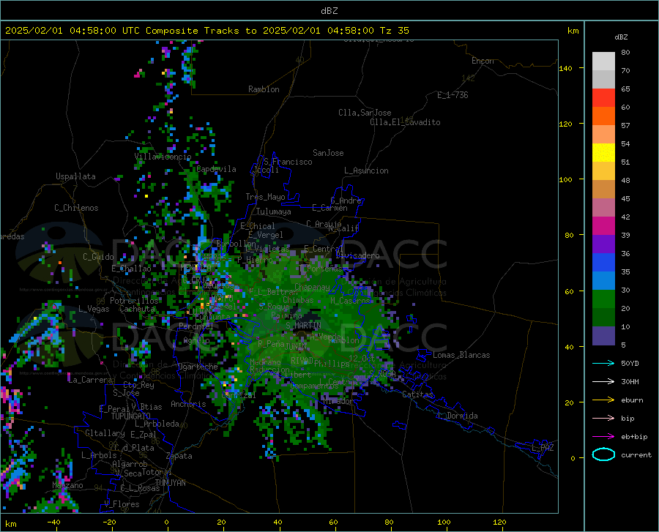Screen dimensions: 659x532
Task: Click the Encon place label
Action: tap(483, 61)
